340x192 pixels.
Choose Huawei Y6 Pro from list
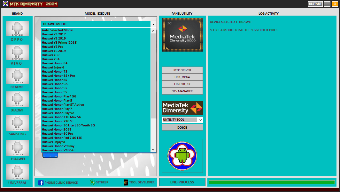(x=96, y=47)
